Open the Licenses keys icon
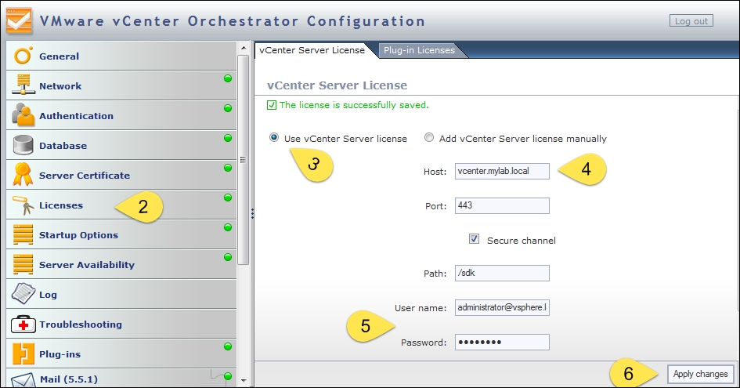The image size is (740, 388). (23, 205)
